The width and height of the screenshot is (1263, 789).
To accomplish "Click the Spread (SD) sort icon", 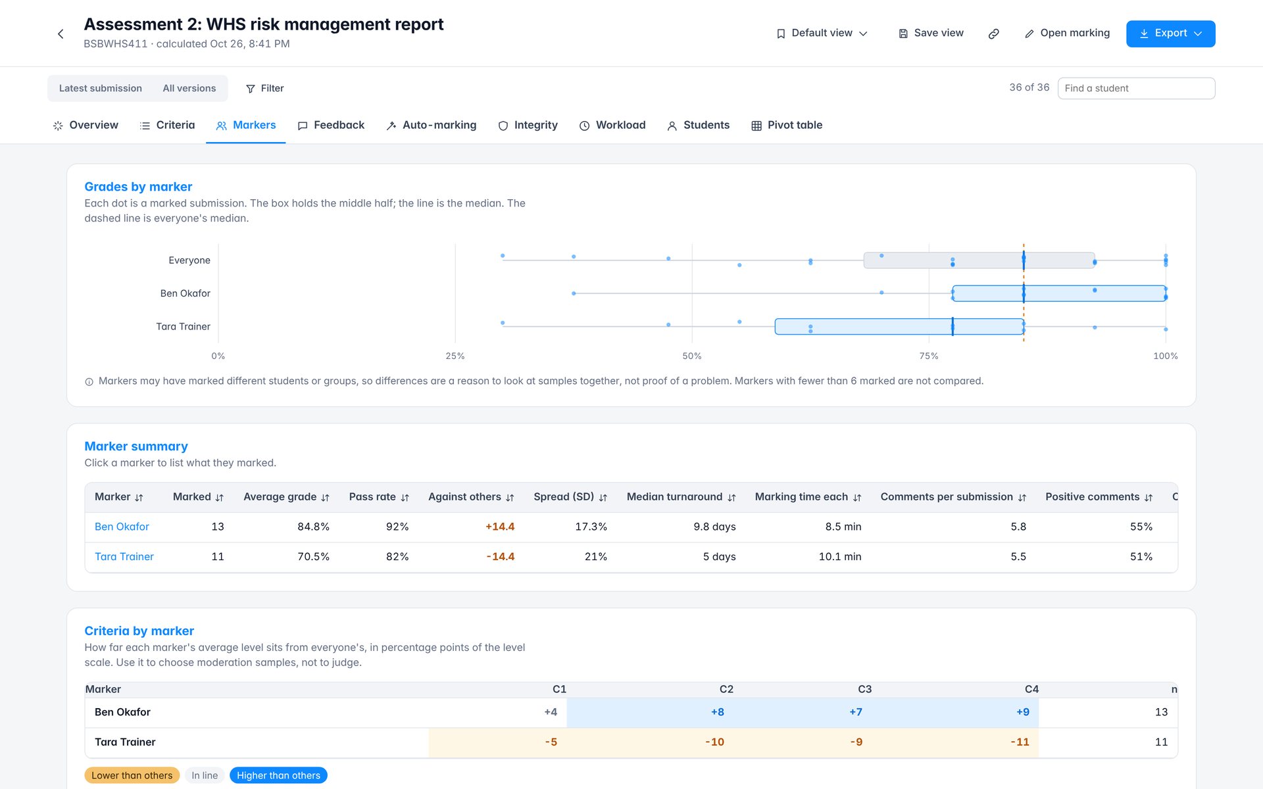I will 603,498.
